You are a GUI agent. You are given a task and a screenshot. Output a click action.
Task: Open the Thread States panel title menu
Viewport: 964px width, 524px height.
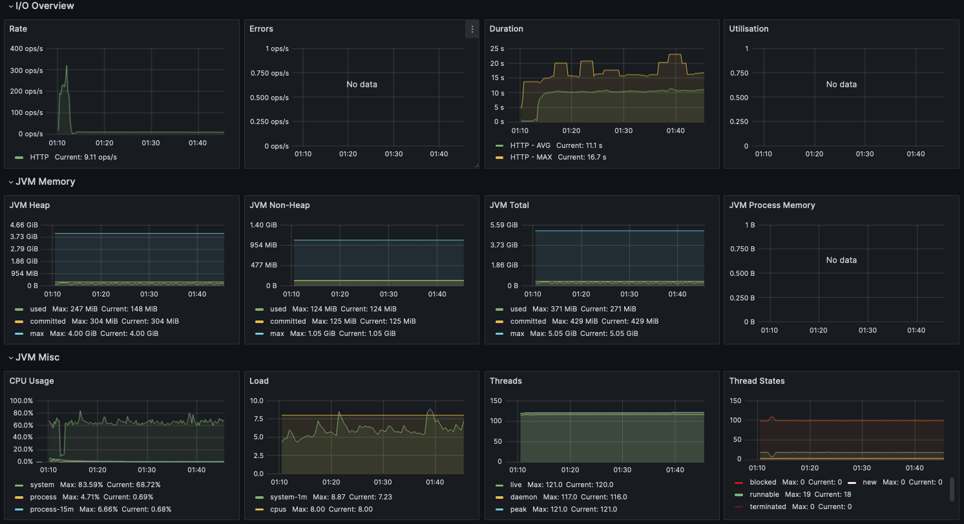(757, 381)
